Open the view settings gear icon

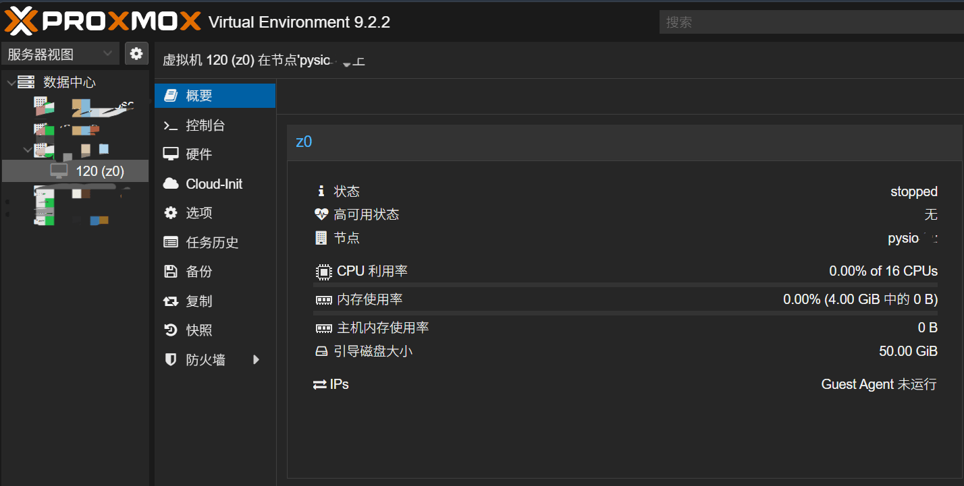[x=136, y=54]
